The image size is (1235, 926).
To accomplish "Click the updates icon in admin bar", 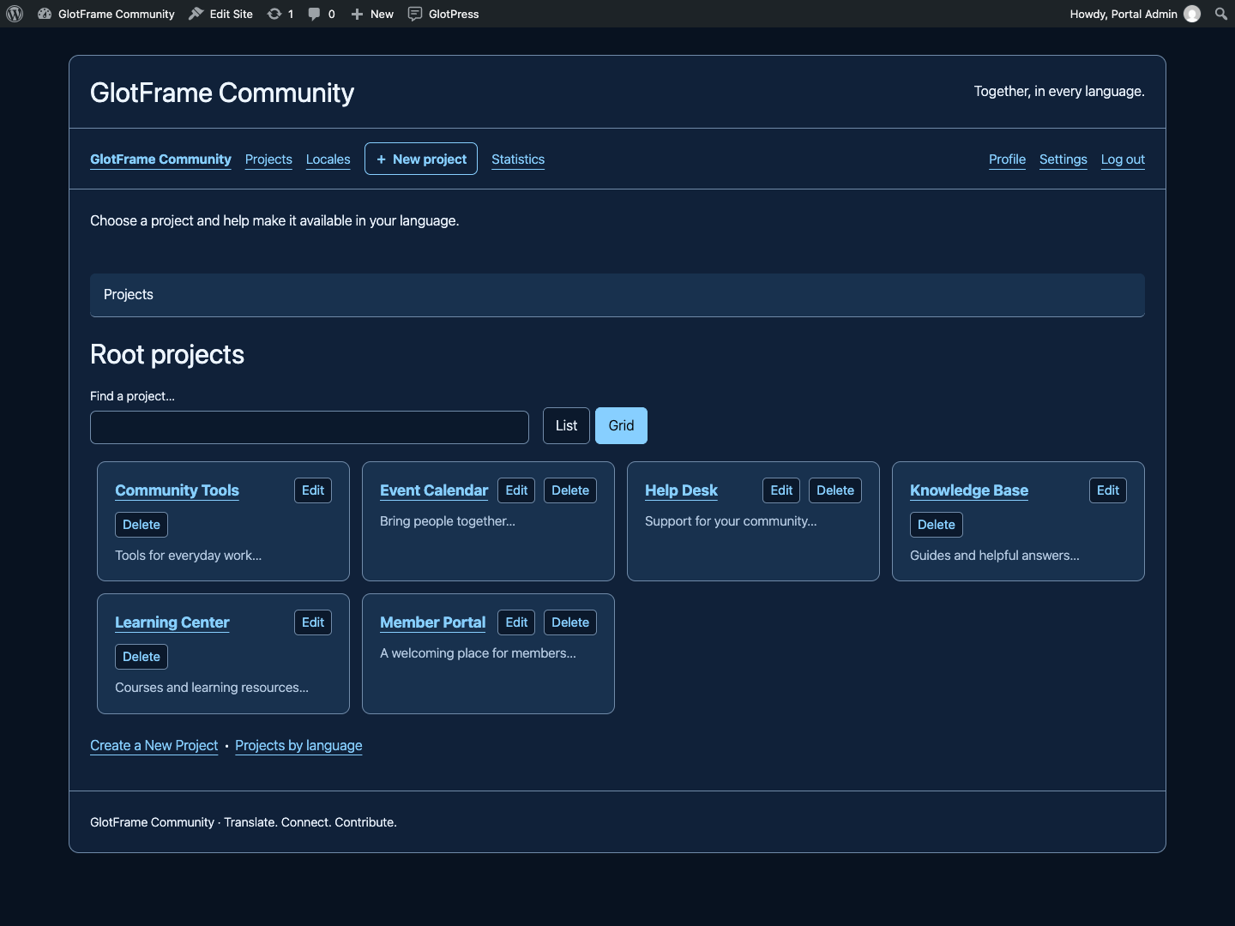I will coord(274,14).
